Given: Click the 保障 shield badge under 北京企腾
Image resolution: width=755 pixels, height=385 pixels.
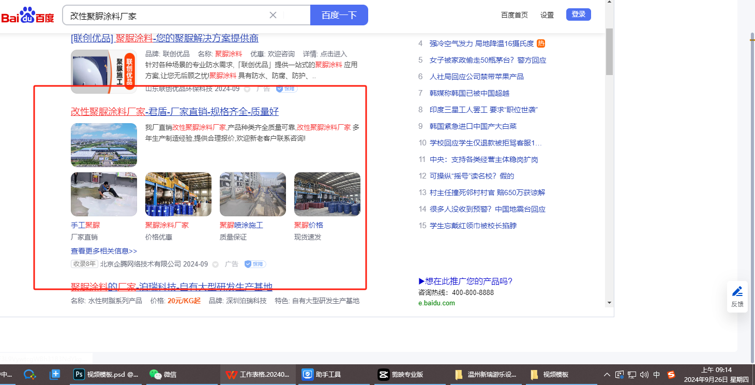Looking at the screenshot, I should tap(255, 264).
